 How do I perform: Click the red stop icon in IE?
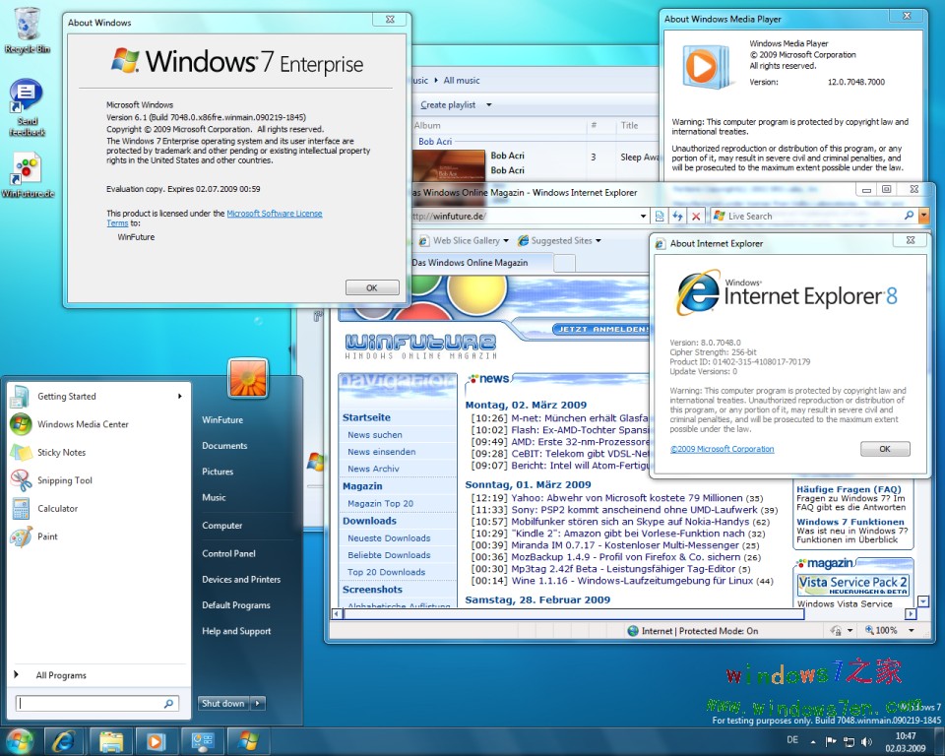pos(696,216)
